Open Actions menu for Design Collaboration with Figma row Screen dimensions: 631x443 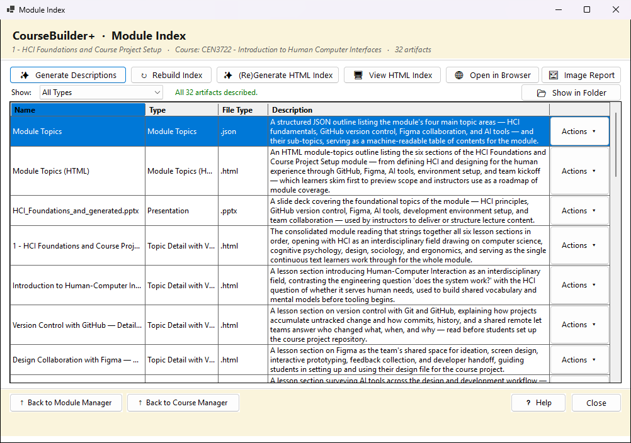[x=579, y=360]
